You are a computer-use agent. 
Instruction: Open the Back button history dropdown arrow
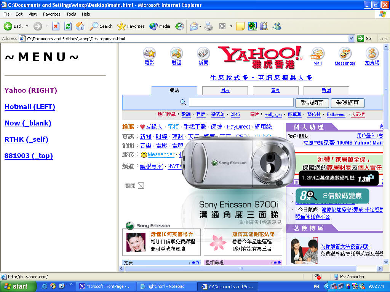[27, 26]
